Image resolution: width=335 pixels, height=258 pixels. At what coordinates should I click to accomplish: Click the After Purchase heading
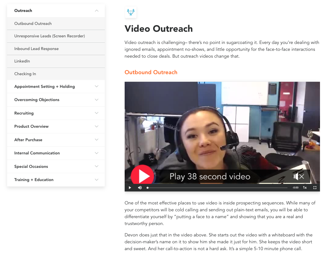pos(28,140)
